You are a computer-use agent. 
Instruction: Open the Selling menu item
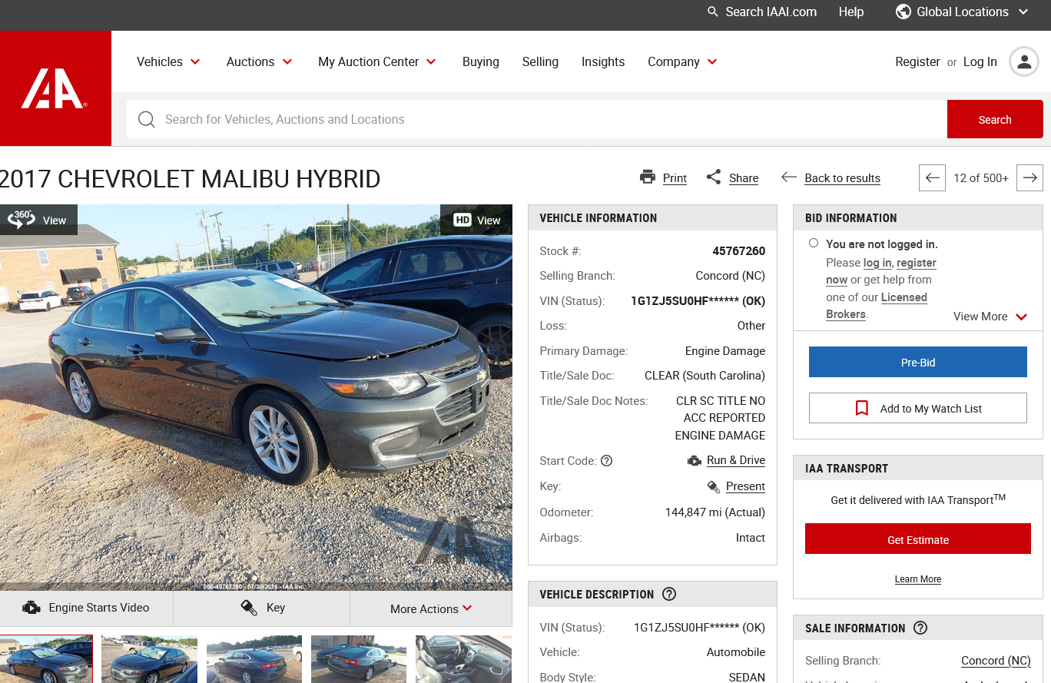(x=540, y=61)
